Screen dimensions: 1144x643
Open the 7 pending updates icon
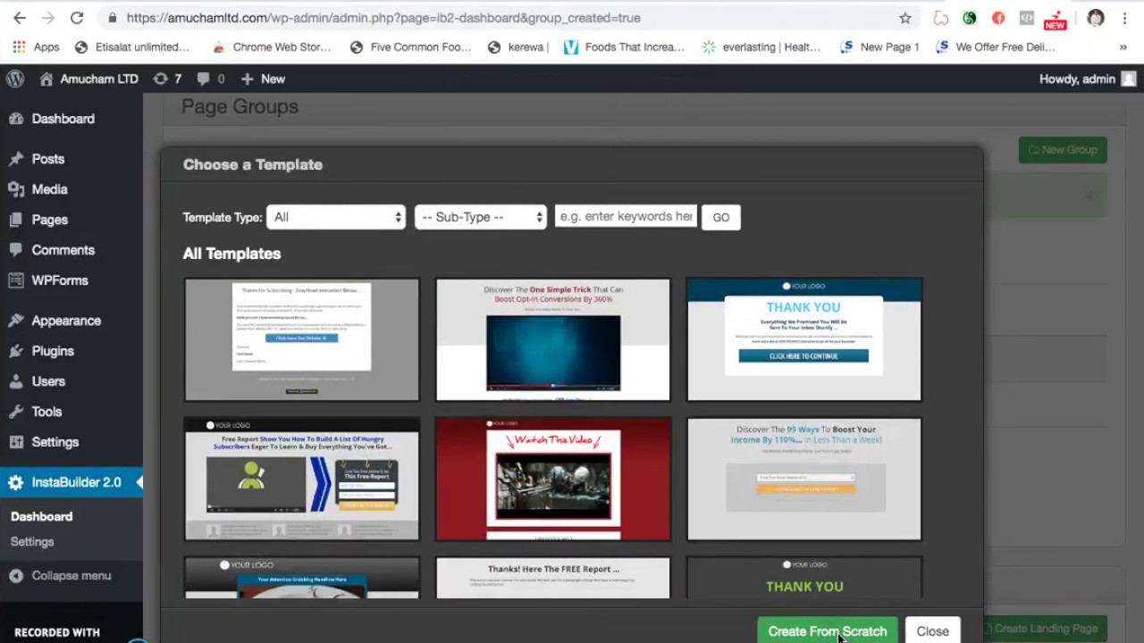167,79
